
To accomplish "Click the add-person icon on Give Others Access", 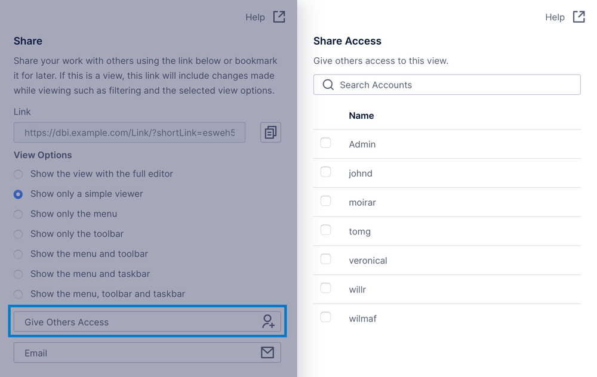I will click(268, 322).
